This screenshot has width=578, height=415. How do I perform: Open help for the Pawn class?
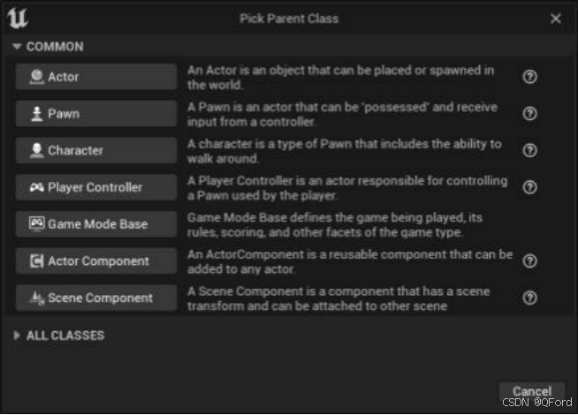coord(530,114)
